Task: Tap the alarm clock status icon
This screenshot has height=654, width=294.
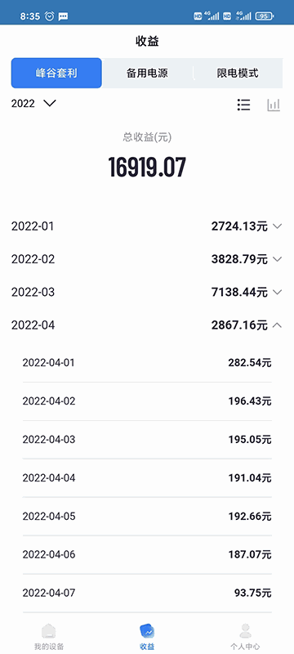Action: [x=50, y=16]
